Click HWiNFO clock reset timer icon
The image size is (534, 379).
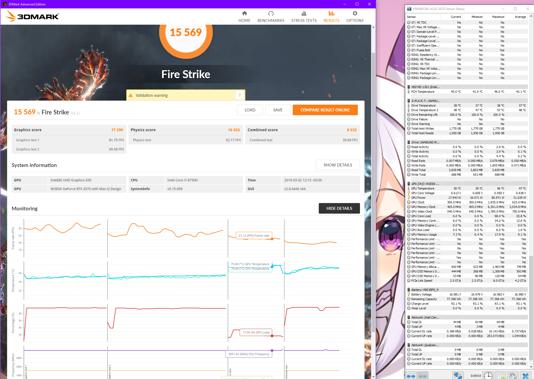(488, 375)
